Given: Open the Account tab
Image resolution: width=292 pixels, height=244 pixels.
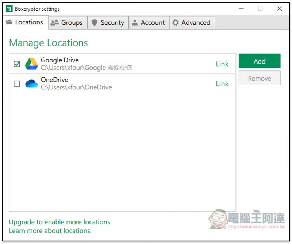Looking at the screenshot, I should click(149, 23).
